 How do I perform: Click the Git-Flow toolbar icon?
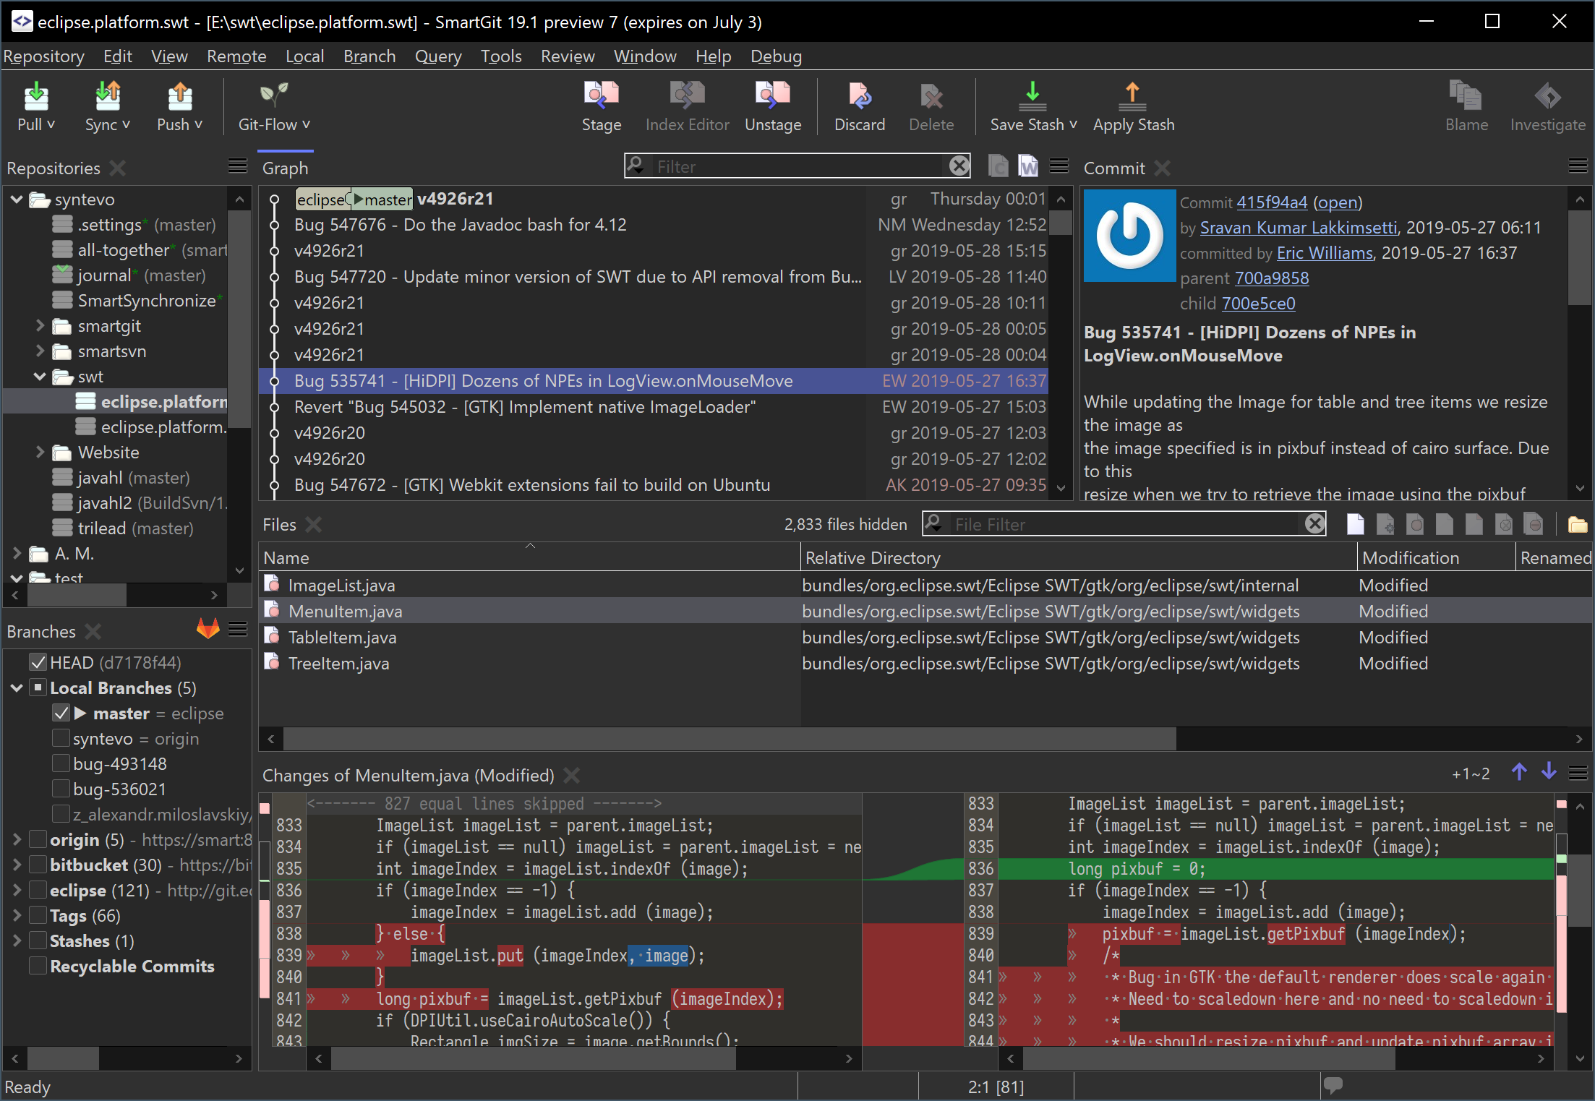click(273, 106)
